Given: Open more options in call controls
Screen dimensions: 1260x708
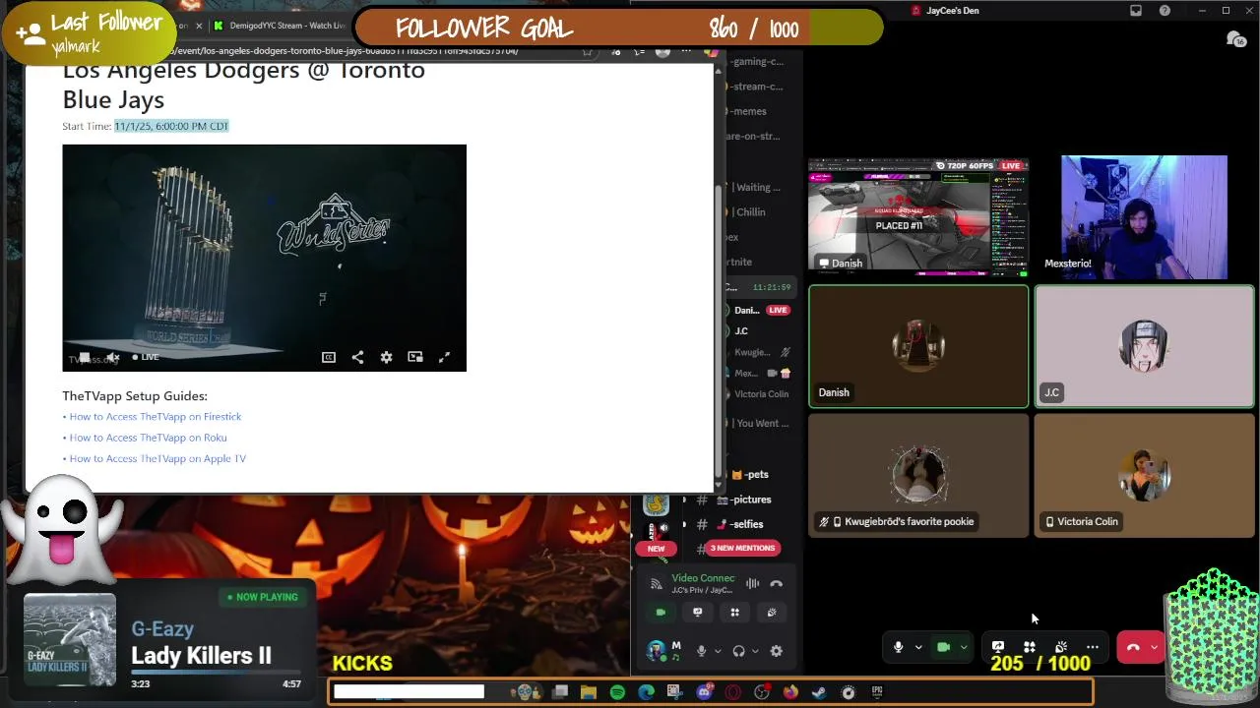Looking at the screenshot, I should [x=1093, y=647].
